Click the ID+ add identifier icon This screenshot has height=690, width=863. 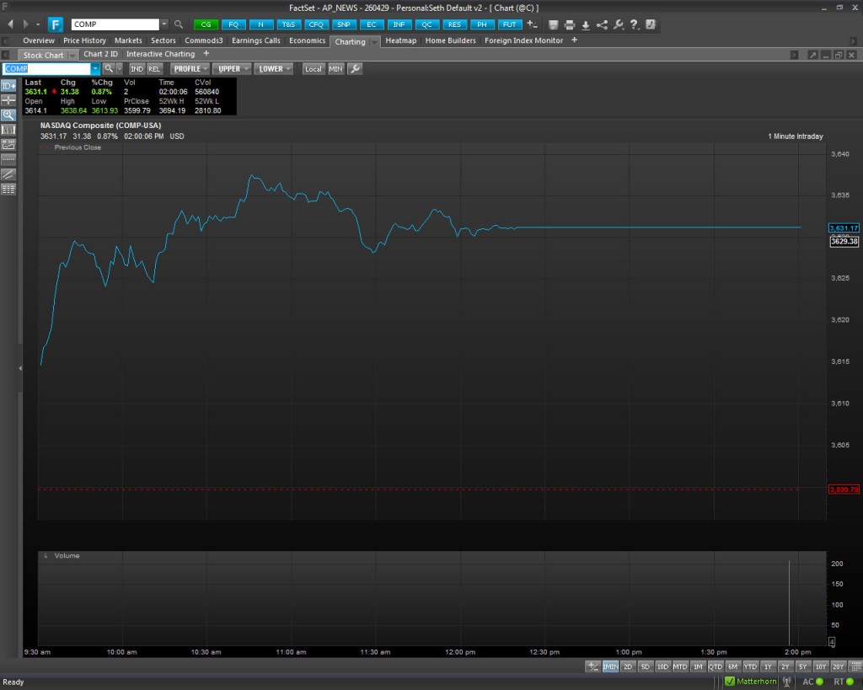pos(8,85)
